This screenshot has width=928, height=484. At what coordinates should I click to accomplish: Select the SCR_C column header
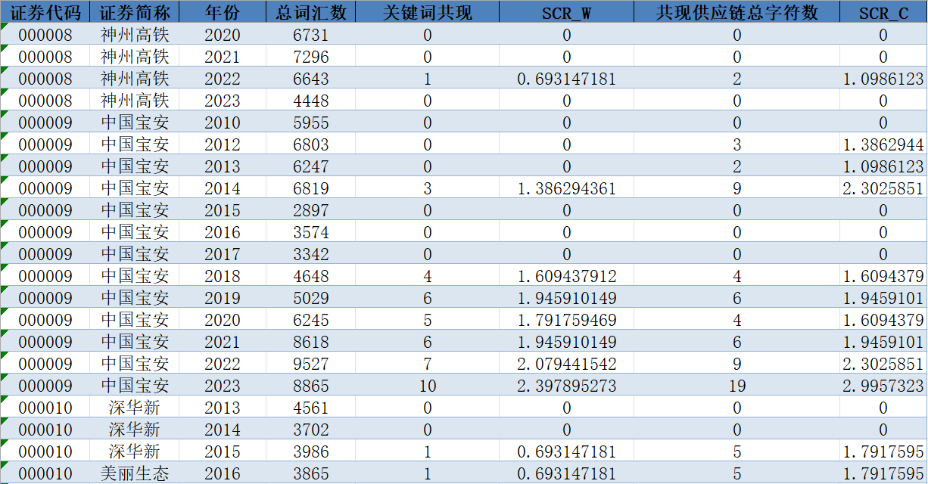coord(883,12)
